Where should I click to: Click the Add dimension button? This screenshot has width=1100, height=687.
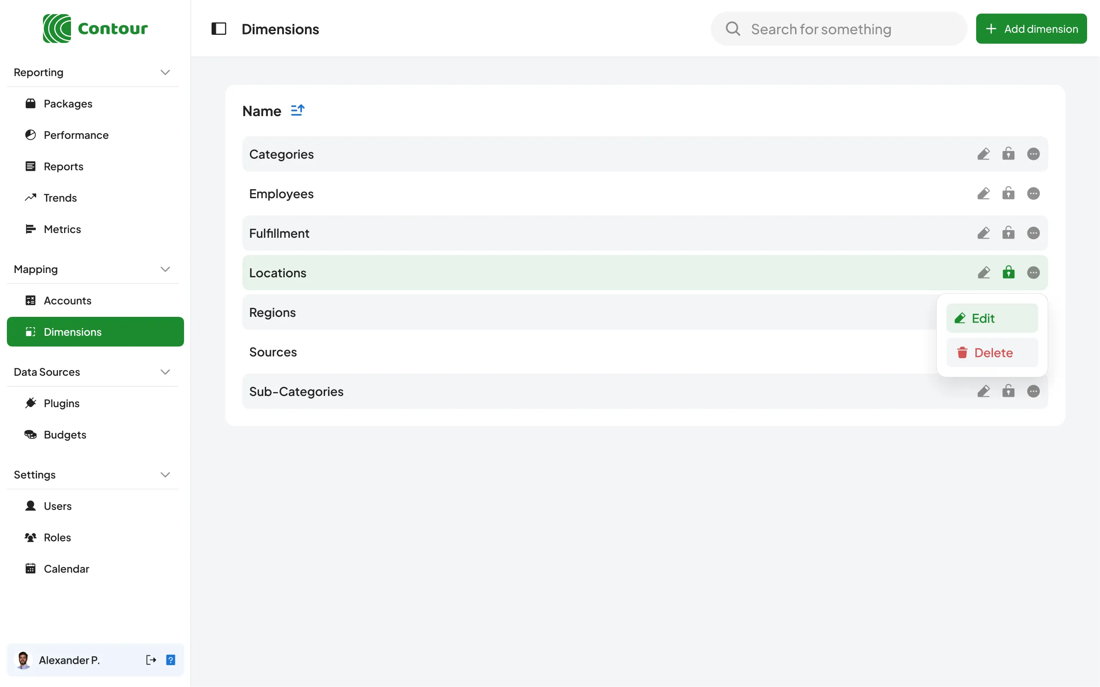1031,29
